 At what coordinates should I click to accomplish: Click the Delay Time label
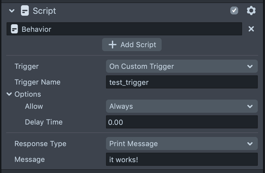pyautogui.click(x=44, y=122)
